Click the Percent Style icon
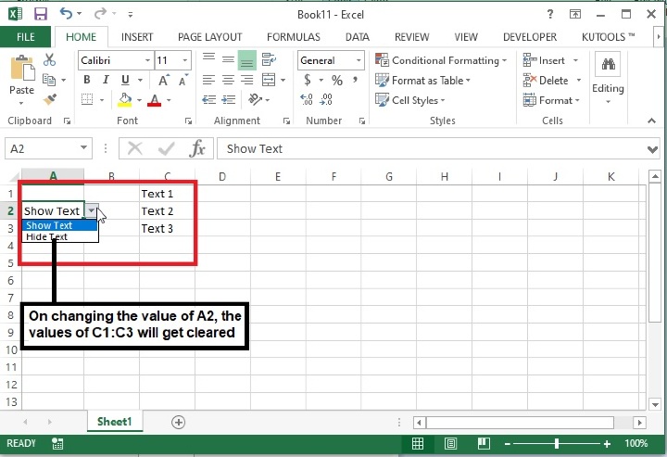 click(336, 81)
